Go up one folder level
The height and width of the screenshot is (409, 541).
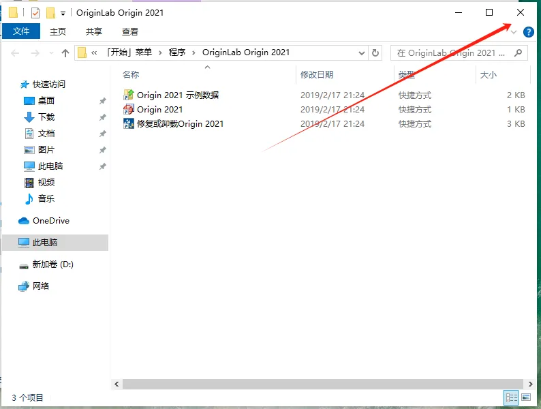point(65,52)
